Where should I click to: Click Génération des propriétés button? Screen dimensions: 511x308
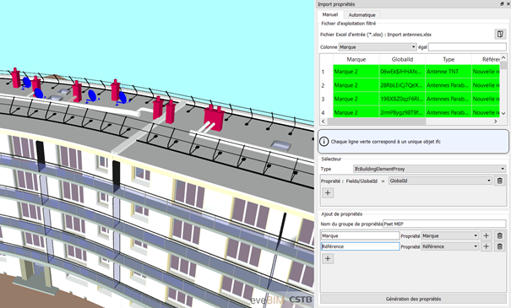(413, 299)
